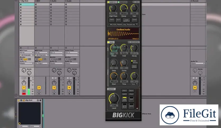Click the EDIT button in Master section
The width and height of the screenshot is (221, 128).
(x=131, y=99)
